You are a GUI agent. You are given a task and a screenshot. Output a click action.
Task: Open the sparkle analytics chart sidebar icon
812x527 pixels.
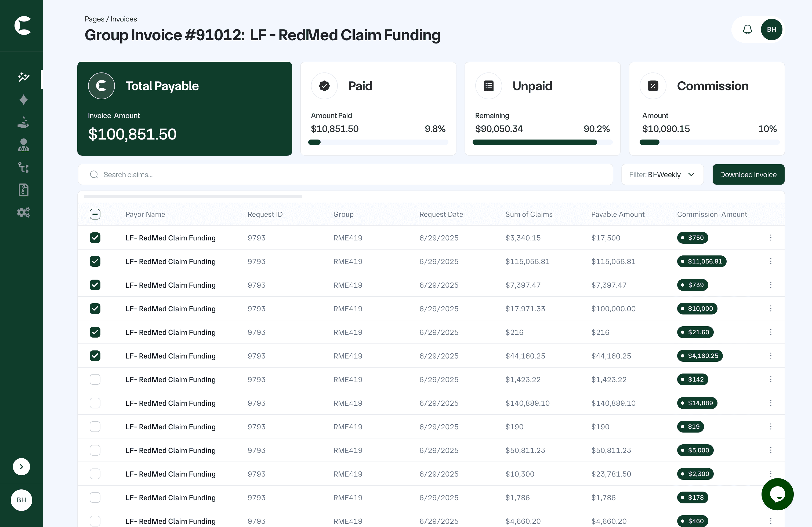point(23,77)
